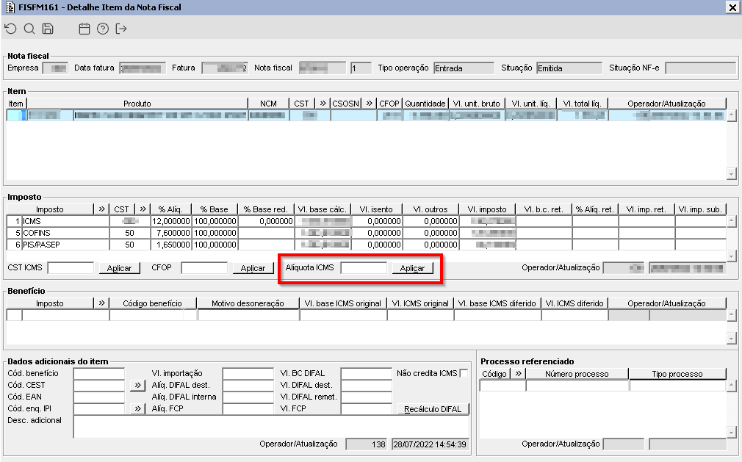Focus the Alíq. DIFAL interna input field

pos(248,397)
